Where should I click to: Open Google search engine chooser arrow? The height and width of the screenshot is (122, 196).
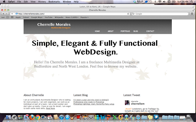point(133,14)
